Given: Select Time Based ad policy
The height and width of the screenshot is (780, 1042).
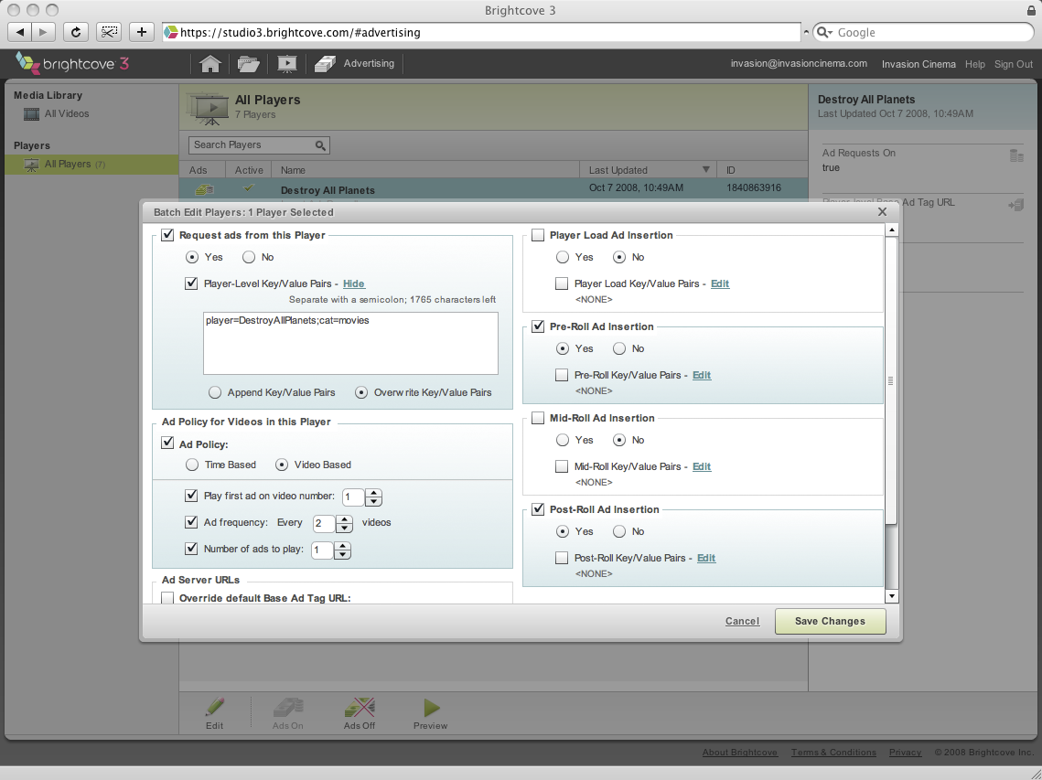Looking at the screenshot, I should [192, 465].
